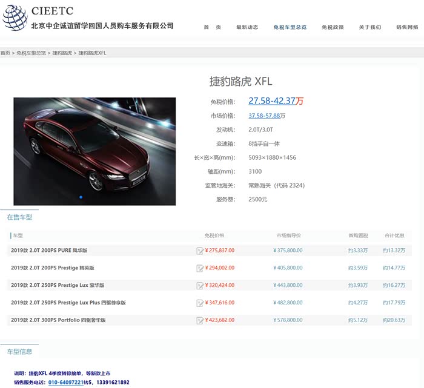Click the price detail icon for Prestige Lux 豪华版
Screen dimensions: 424x388
(x=200, y=286)
